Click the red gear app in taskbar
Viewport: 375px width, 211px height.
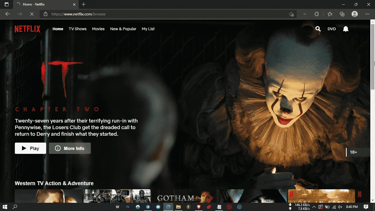pos(229,207)
